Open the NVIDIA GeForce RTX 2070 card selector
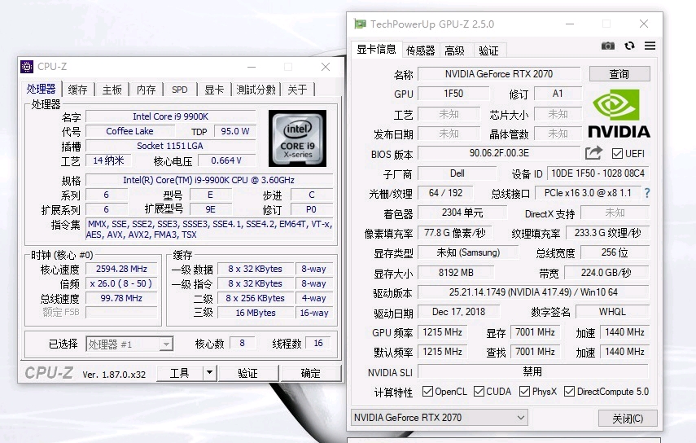The width and height of the screenshot is (696, 443). click(x=439, y=417)
